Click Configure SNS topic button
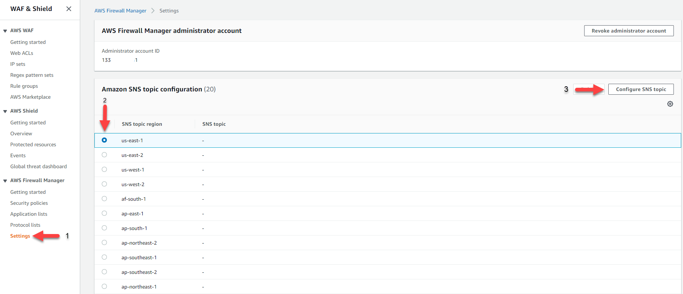This screenshot has width=683, height=294. coord(641,89)
